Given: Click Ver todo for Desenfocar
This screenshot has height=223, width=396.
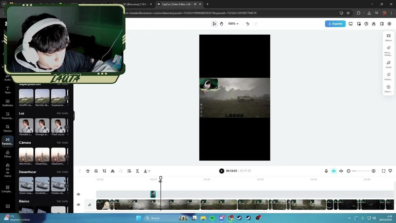Looking at the screenshot, I should point(62,172).
